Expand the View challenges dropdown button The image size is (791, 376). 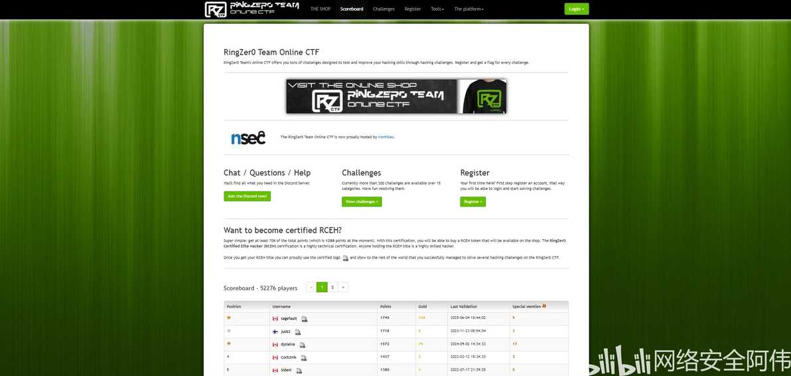362,202
